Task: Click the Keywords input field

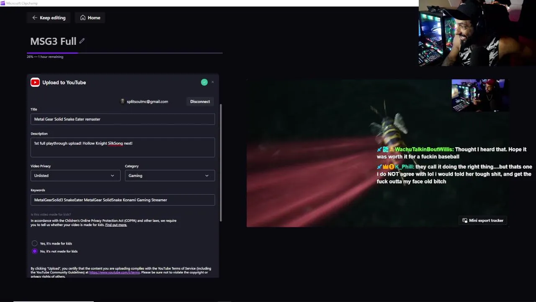Action: (x=123, y=200)
